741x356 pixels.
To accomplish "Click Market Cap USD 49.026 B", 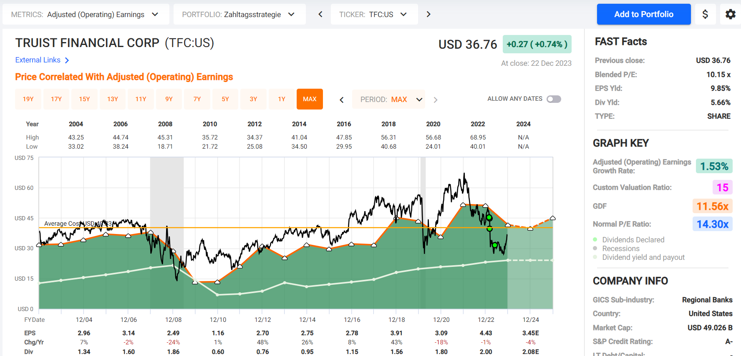I will point(710,328).
